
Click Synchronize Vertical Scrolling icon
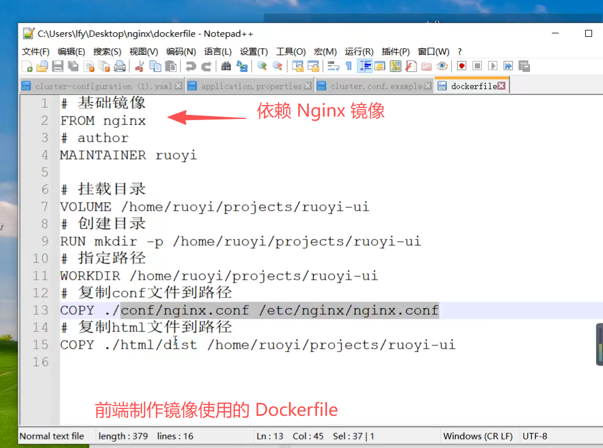(297, 67)
